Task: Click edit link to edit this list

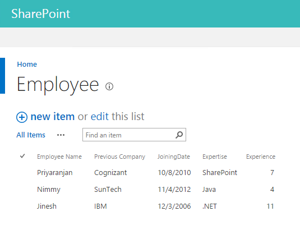Action: [99, 116]
